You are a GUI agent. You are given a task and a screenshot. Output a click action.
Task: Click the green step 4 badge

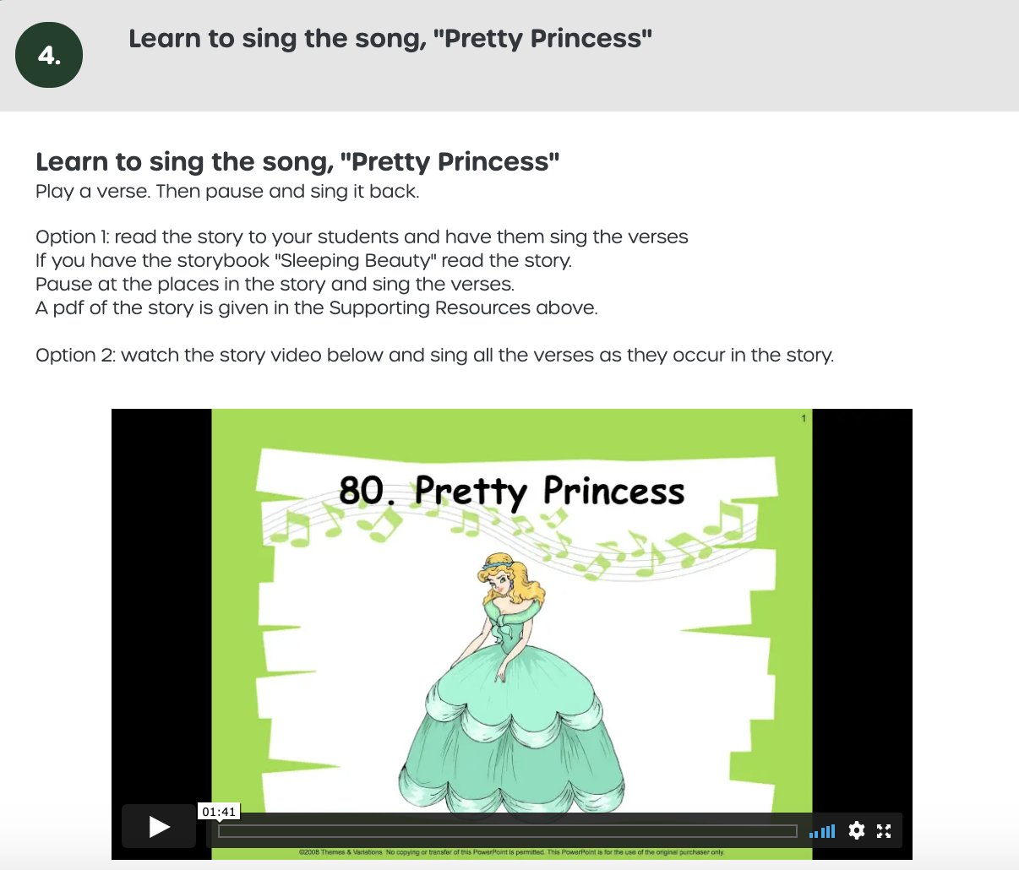point(49,56)
